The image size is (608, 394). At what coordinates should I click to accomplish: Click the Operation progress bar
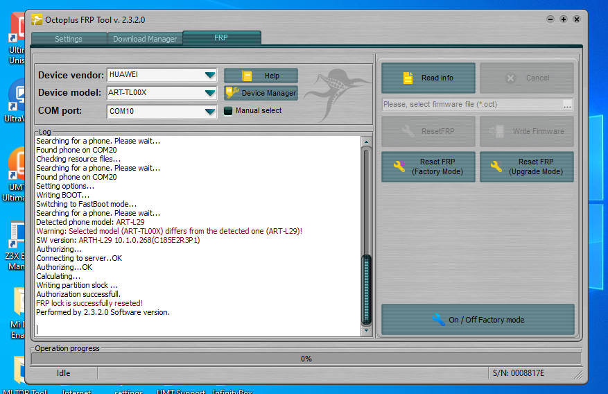(x=306, y=359)
